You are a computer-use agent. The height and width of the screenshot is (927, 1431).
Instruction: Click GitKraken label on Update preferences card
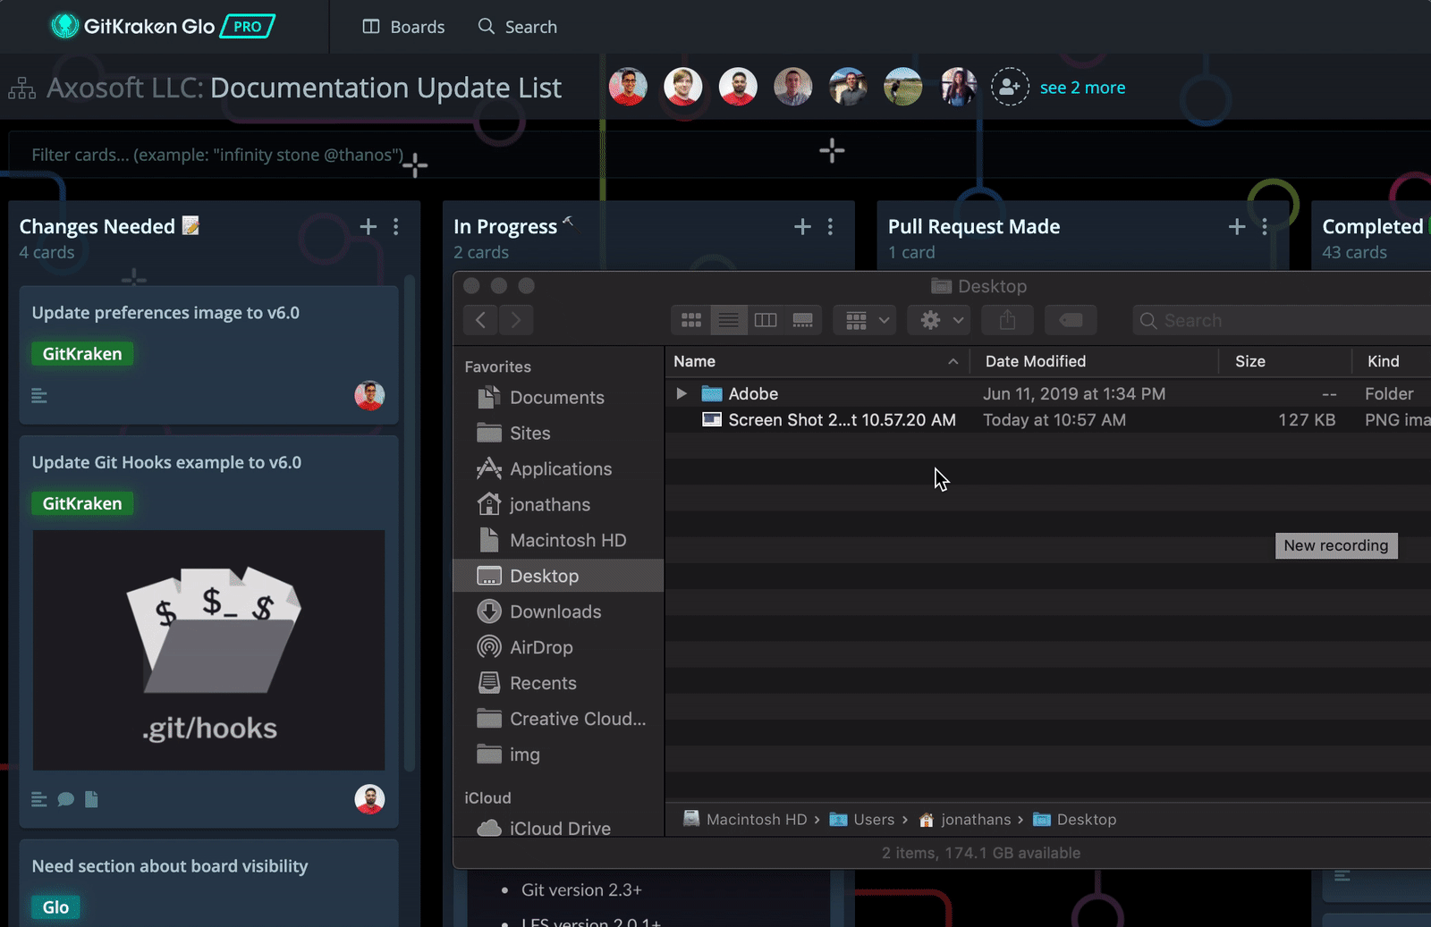click(x=82, y=354)
